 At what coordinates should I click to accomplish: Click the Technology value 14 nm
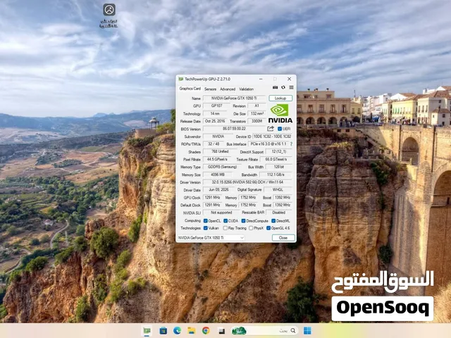[214, 113]
